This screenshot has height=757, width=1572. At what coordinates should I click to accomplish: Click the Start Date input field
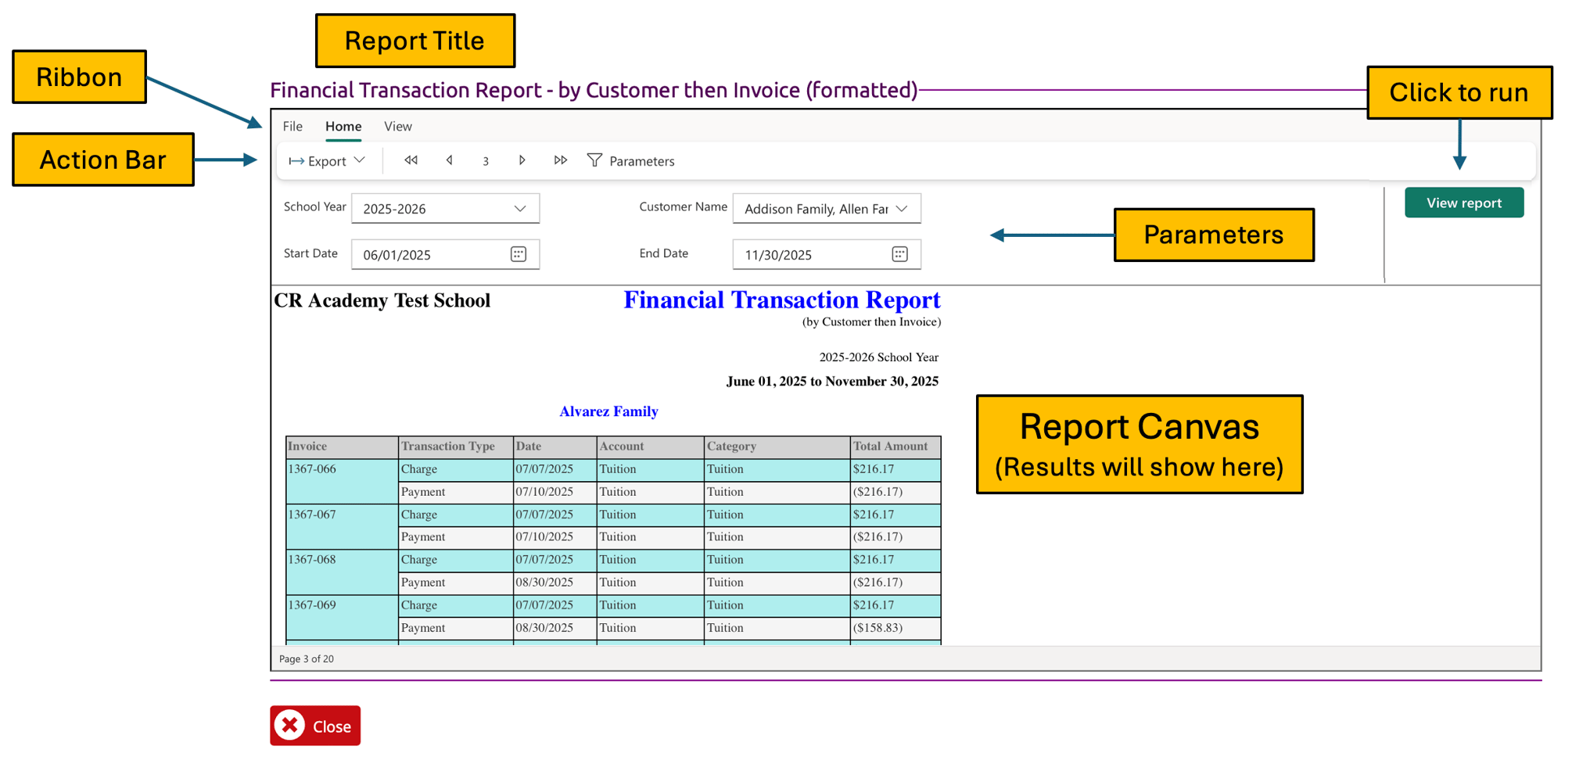pos(445,254)
